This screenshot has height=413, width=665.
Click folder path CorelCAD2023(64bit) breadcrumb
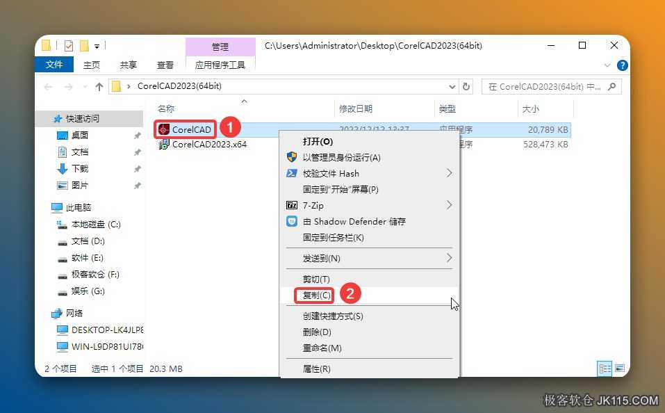(179, 86)
